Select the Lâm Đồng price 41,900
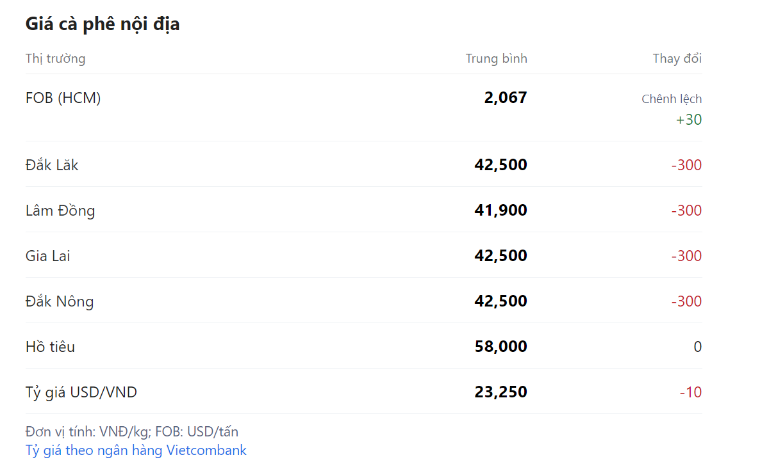Image resolution: width=769 pixels, height=462 pixels. pos(500,211)
